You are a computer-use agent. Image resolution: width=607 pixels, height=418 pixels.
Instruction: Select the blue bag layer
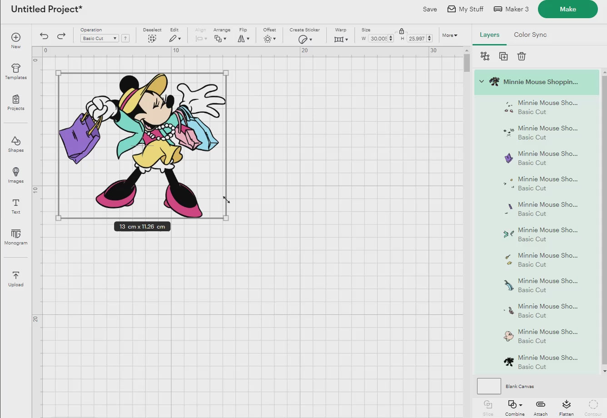[537, 285]
